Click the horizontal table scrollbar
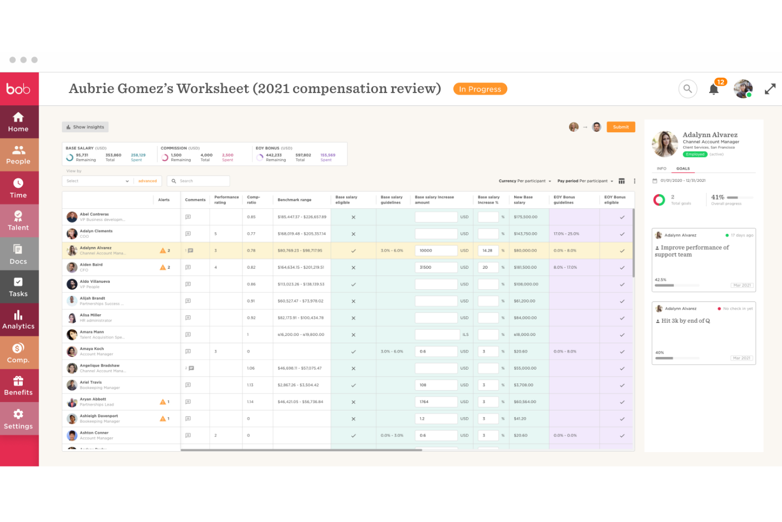This screenshot has height=522, width=782. click(x=301, y=450)
